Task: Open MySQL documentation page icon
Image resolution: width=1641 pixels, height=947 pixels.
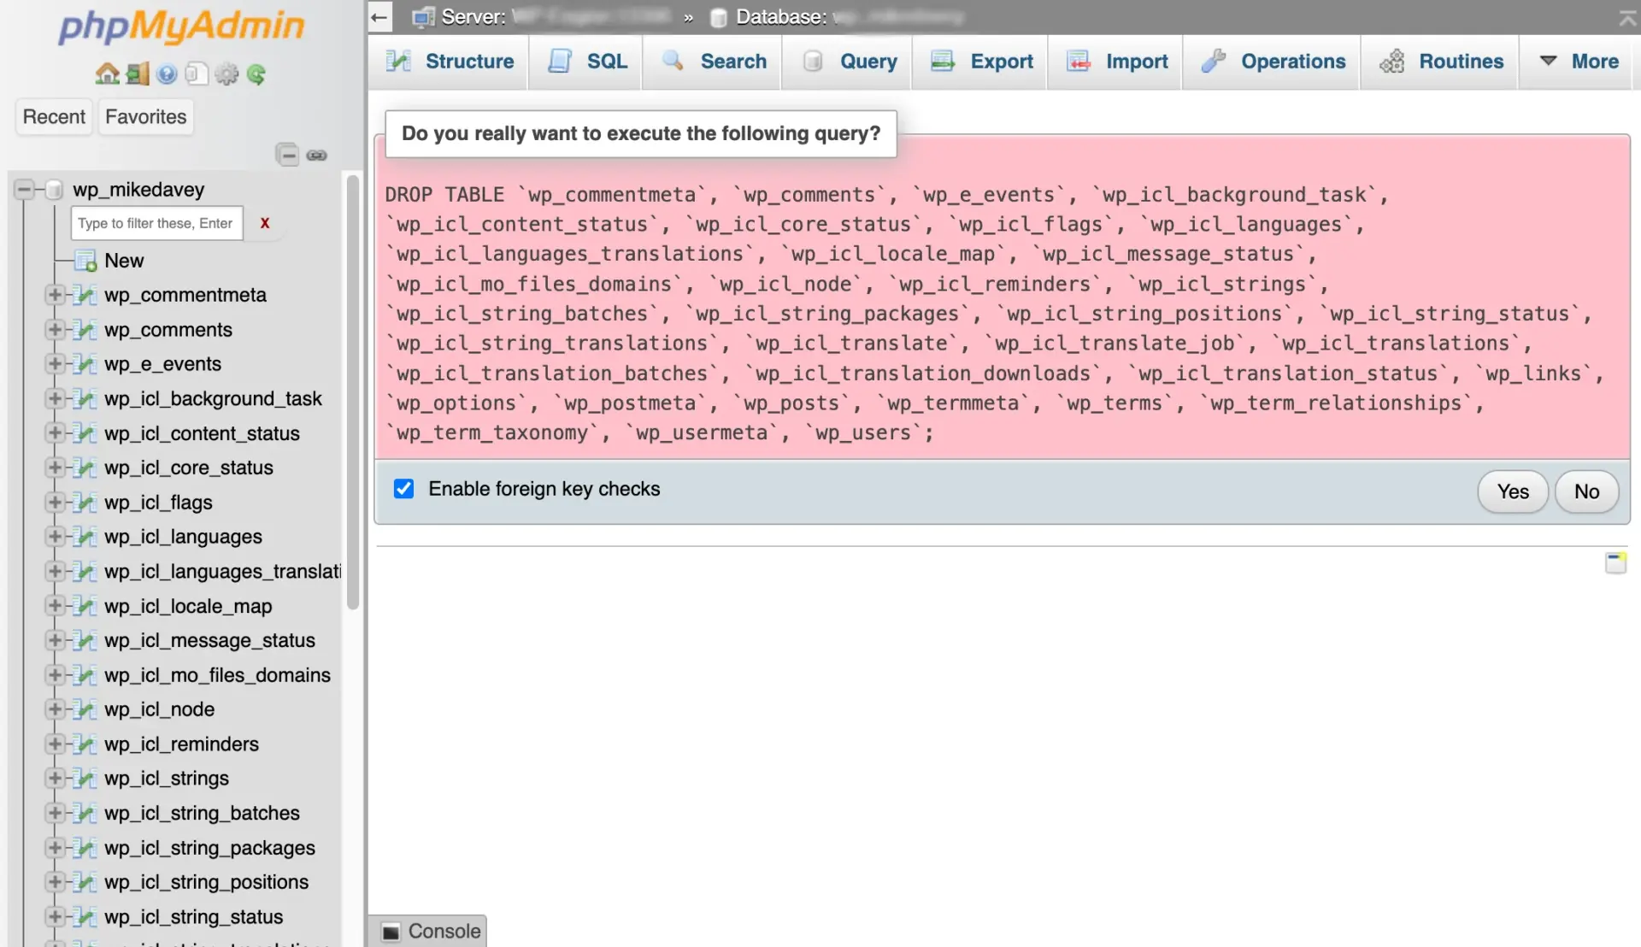Action: 196,74
